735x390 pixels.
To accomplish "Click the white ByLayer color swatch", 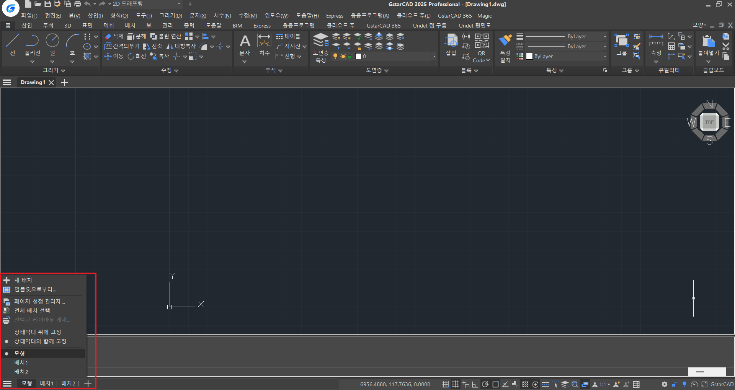I will [x=529, y=56].
